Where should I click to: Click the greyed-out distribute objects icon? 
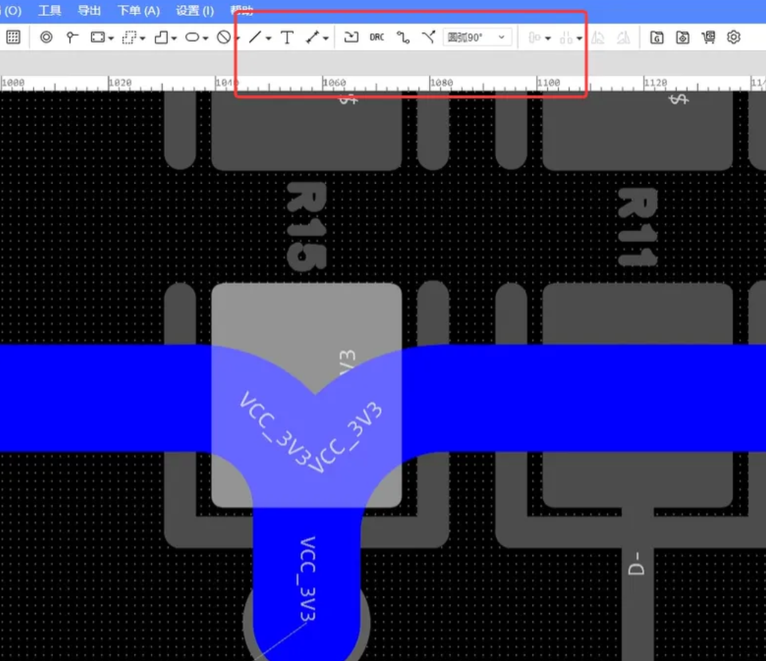click(x=566, y=38)
